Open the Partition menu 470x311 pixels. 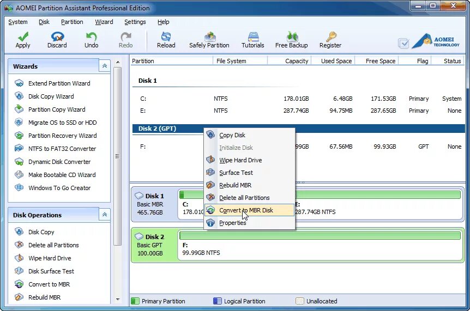(x=72, y=22)
